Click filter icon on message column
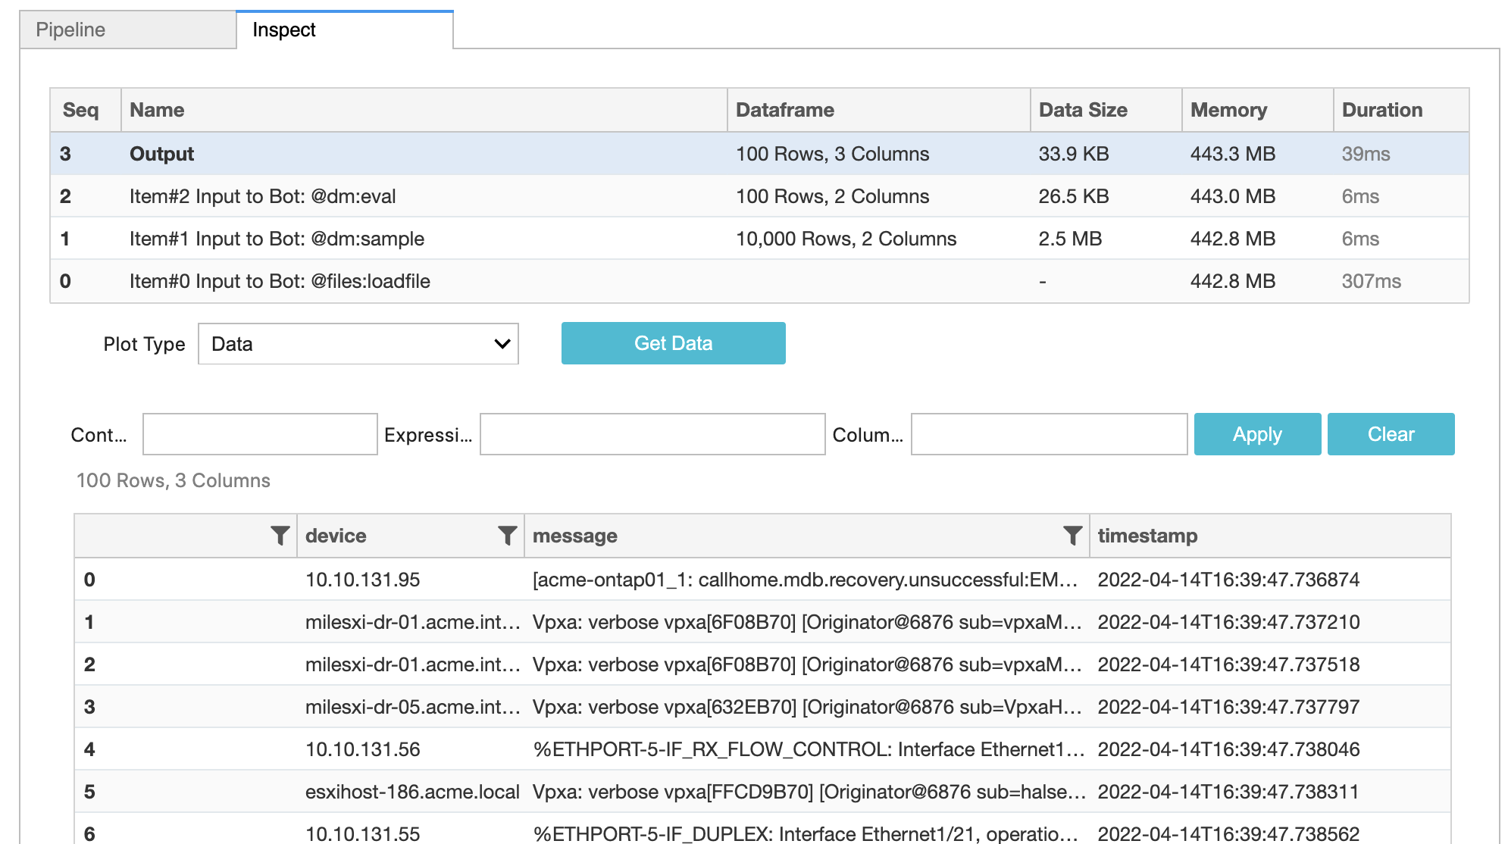Image resolution: width=1508 pixels, height=844 pixels. pyautogui.click(x=1072, y=536)
